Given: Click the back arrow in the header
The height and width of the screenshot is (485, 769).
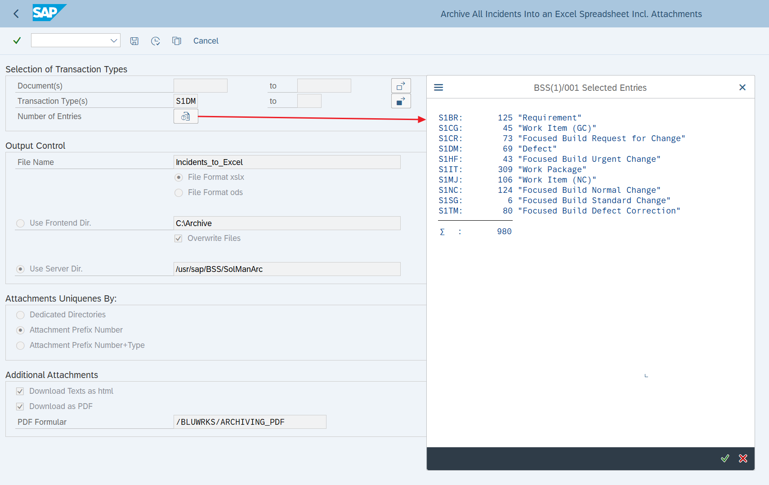Looking at the screenshot, I should [16, 14].
